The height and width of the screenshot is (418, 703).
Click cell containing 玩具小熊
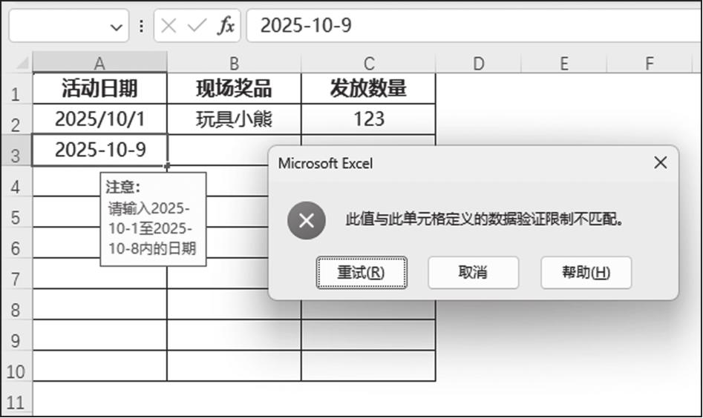(x=234, y=119)
